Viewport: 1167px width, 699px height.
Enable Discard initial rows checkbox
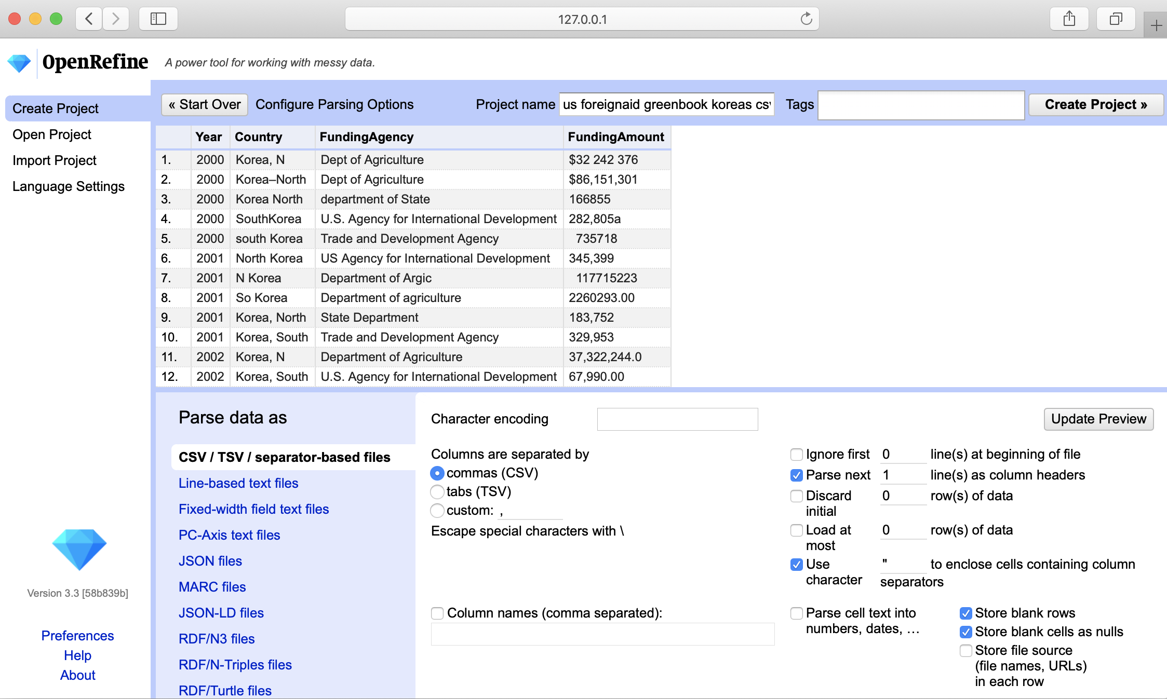coord(796,496)
